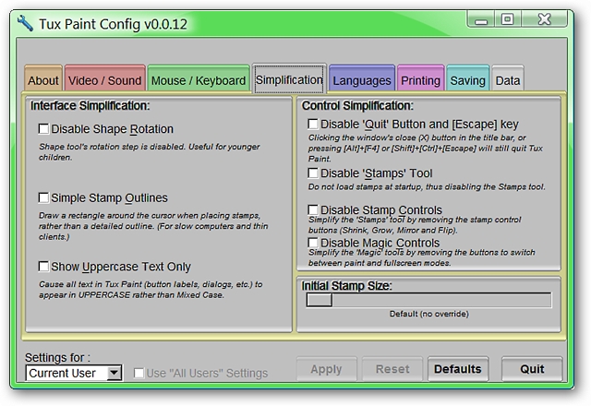Image resolution: width=591 pixels, height=406 pixels.
Task: Click the Apply button
Action: 326,369
